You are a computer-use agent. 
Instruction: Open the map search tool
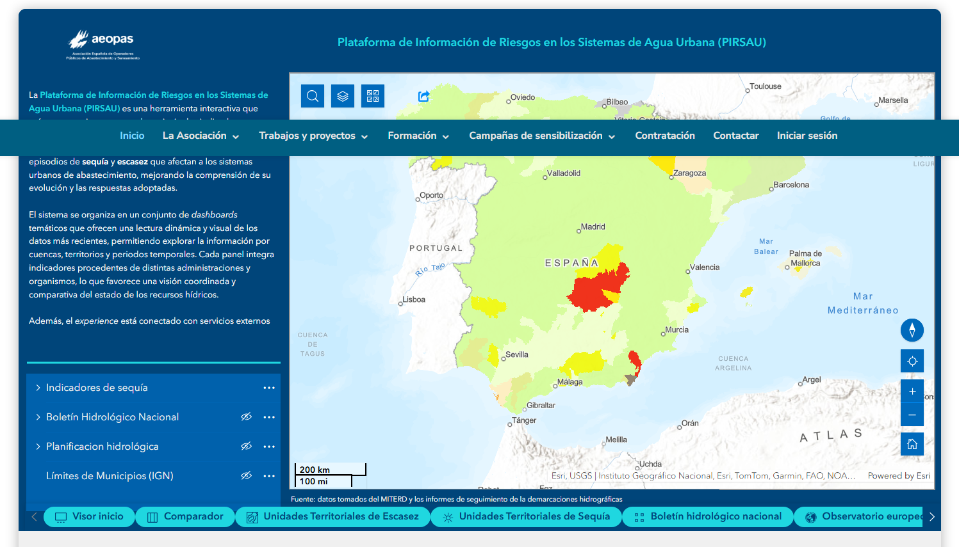tap(313, 96)
